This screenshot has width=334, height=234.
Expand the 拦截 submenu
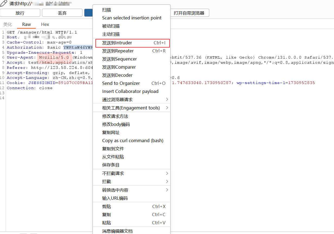(167, 181)
